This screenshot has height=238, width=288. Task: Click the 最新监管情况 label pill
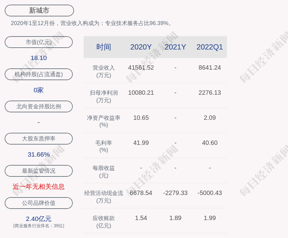(x=39, y=171)
